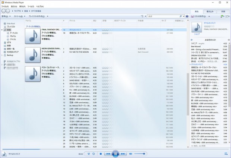Select アーティスト under 音楽
The height and width of the screenshot is (158, 231).
[x=14, y=33]
